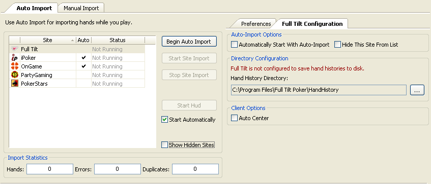Switch to the Manual Import tab
The height and width of the screenshot is (184, 431).
pos(81,8)
